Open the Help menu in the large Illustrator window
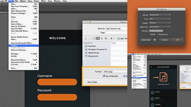The height and width of the screenshot is (107, 191). pos(65,1)
